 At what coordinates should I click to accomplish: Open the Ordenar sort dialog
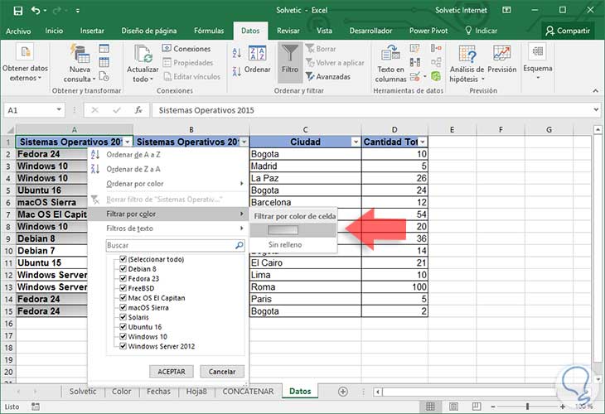pos(258,60)
